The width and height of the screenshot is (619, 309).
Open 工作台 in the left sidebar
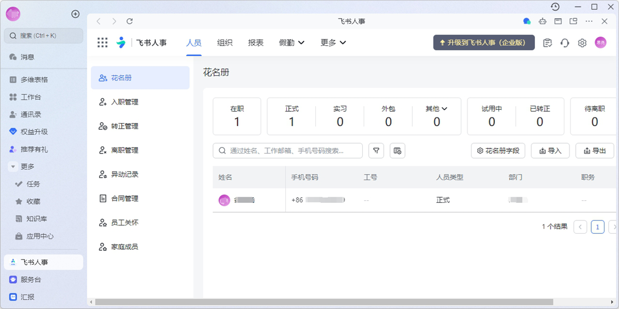(43, 97)
